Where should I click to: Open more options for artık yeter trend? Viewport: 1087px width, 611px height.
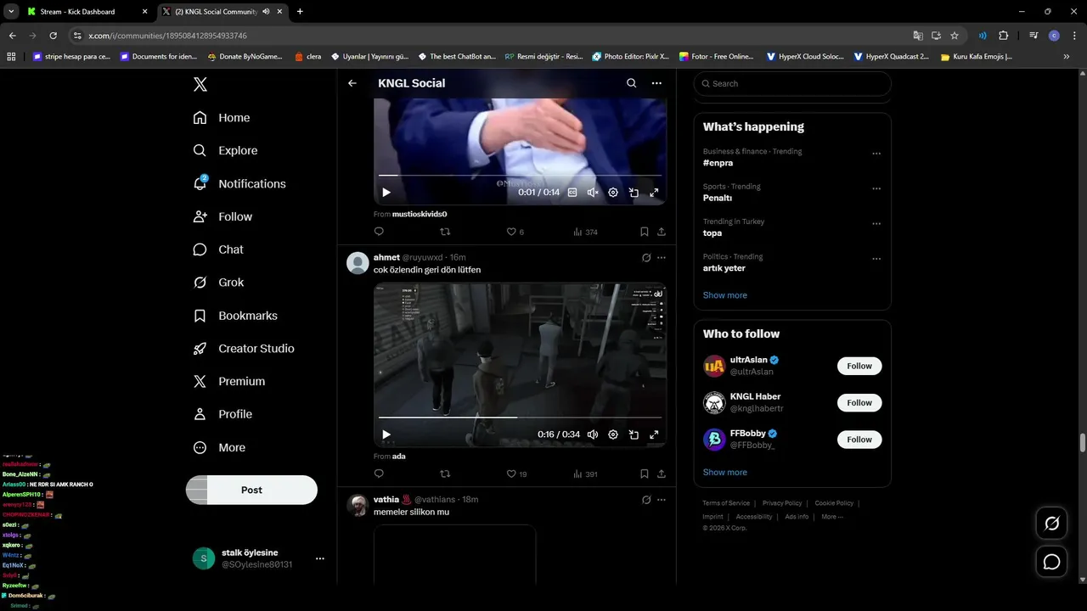[876, 260]
